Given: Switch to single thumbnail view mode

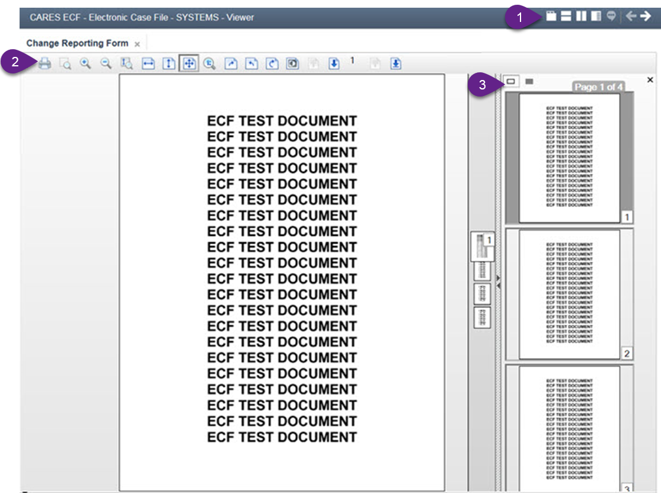Looking at the screenshot, I should point(510,81).
